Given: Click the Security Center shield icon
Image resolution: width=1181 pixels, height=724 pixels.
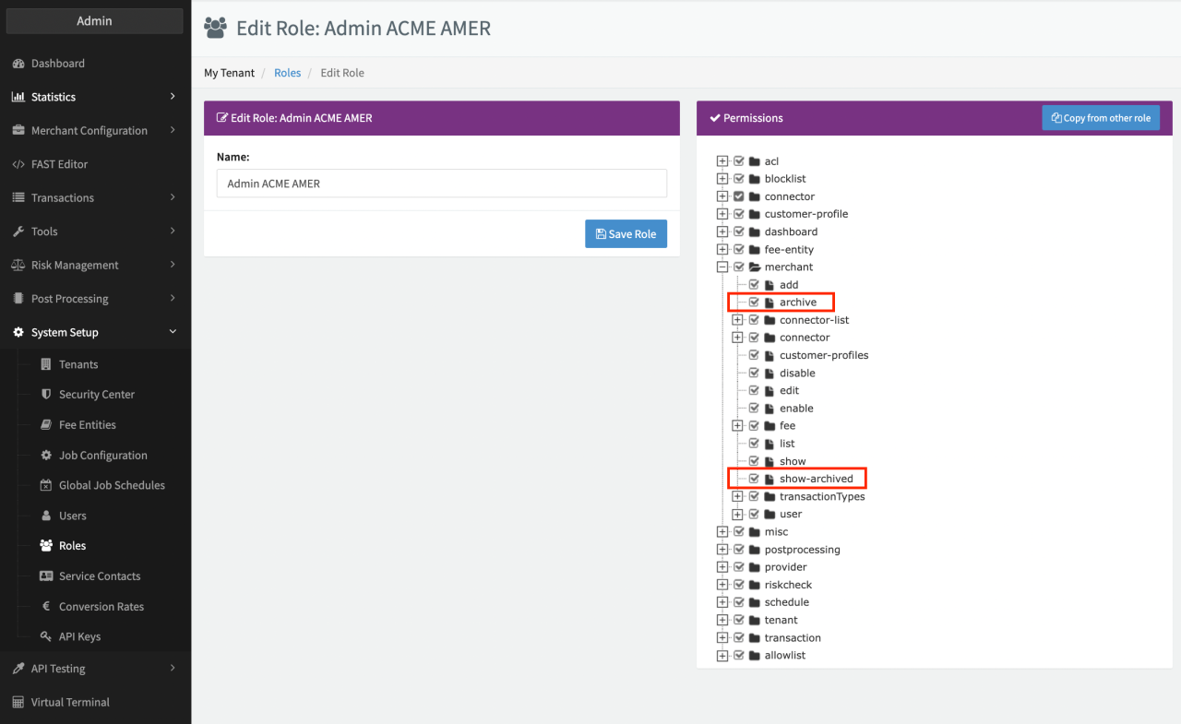Looking at the screenshot, I should (46, 395).
